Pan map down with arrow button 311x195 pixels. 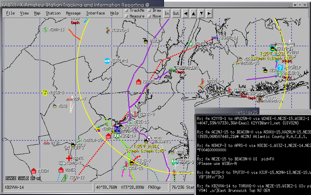201,13
